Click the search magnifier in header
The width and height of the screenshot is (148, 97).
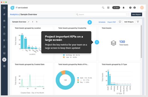(103, 8)
